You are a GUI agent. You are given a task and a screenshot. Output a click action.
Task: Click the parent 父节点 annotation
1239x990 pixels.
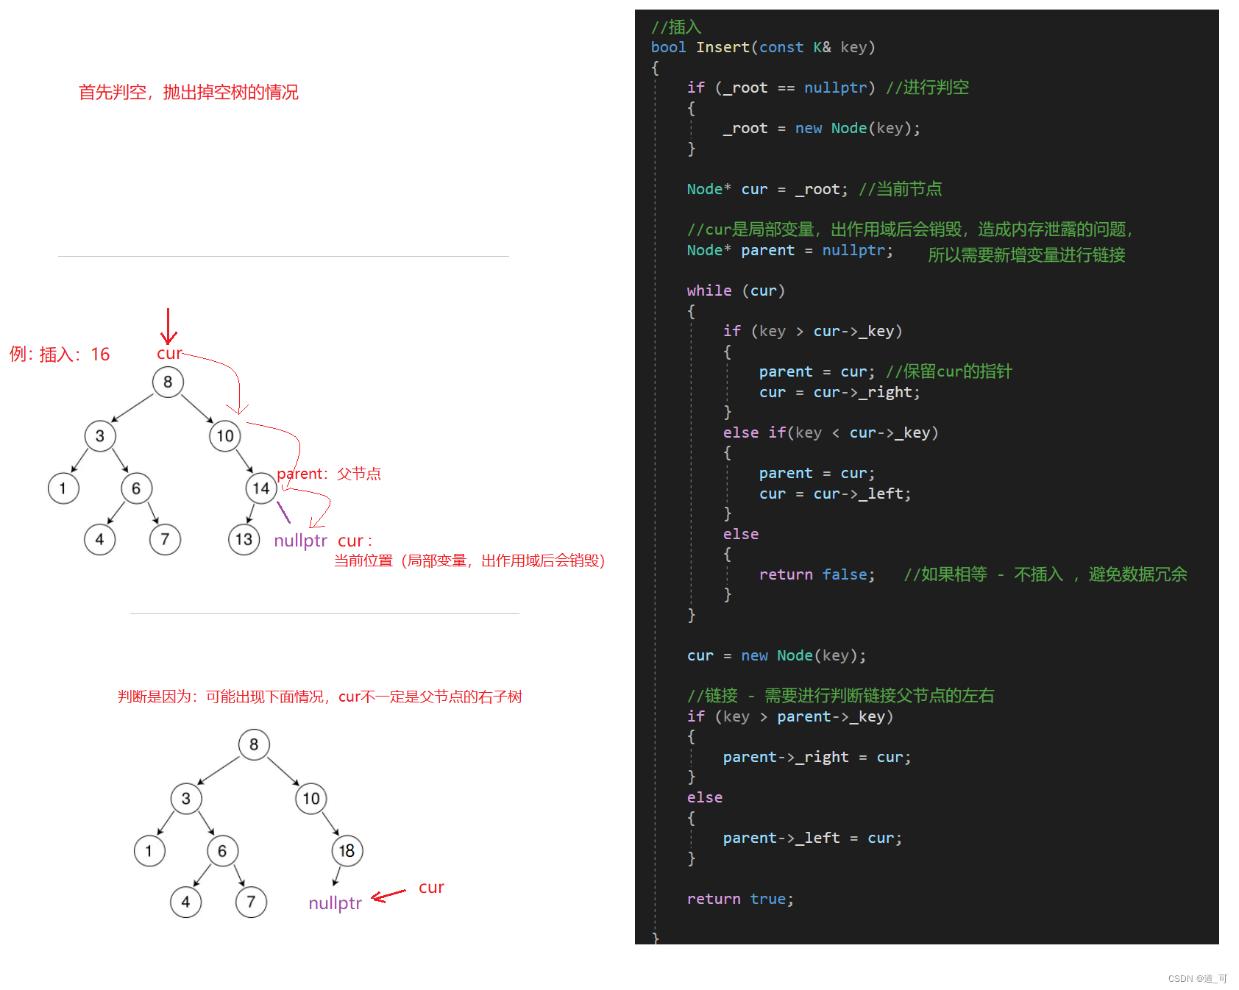click(x=329, y=474)
